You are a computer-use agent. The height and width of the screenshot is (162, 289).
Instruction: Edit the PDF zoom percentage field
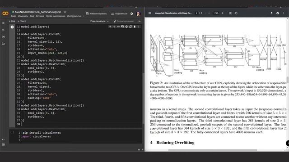216,13
